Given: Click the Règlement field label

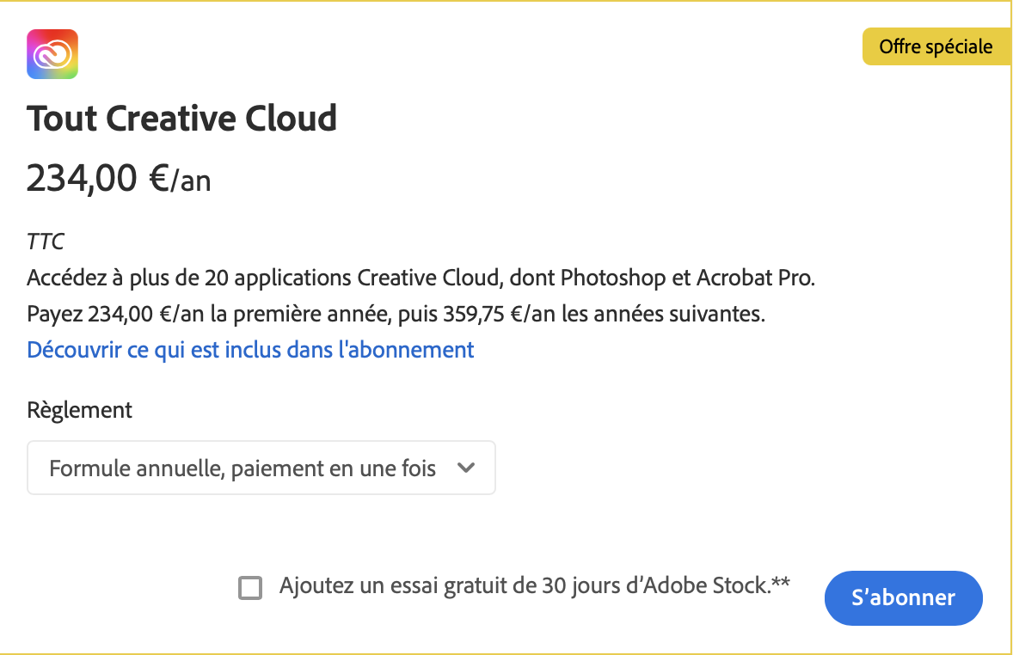Looking at the screenshot, I should click(x=80, y=410).
